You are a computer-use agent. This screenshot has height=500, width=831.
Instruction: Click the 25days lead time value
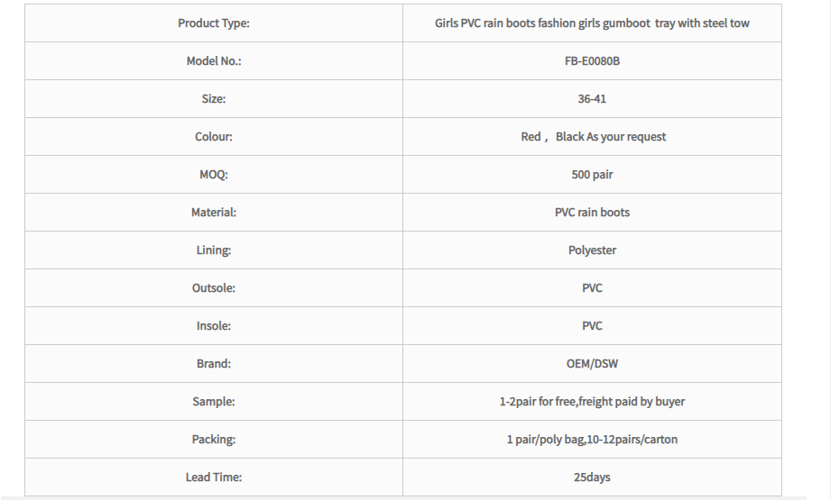point(592,477)
